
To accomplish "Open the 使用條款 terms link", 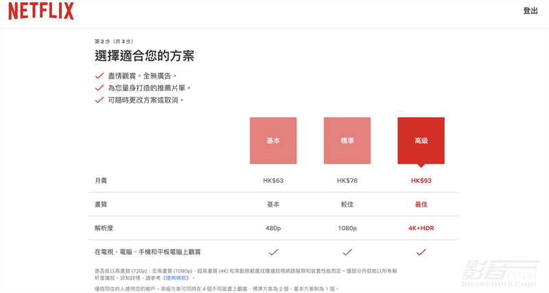I will coord(177,278).
